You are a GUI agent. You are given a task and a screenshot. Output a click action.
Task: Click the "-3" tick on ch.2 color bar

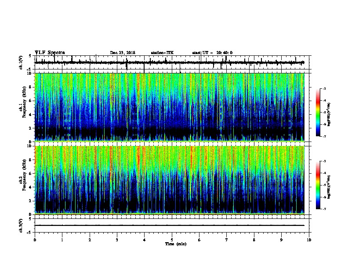[324, 161]
